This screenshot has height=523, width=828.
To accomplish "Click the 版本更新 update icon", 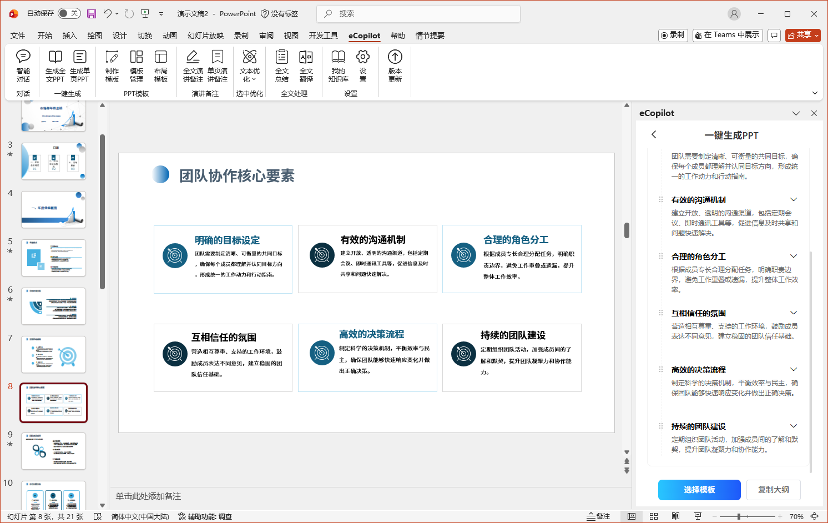I will (x=395, y=66).
